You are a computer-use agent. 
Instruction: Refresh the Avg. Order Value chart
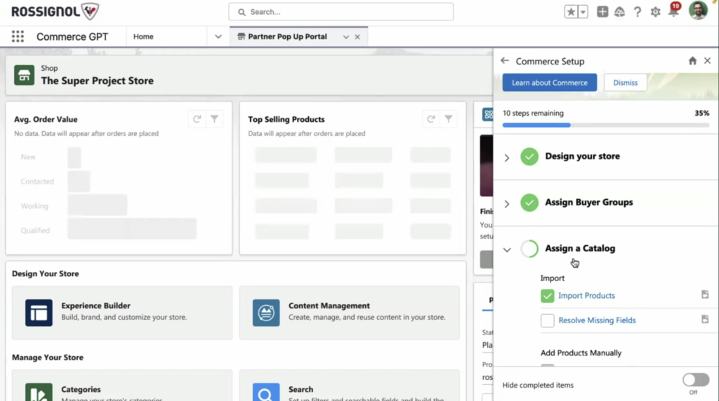(x=197, y=119)
